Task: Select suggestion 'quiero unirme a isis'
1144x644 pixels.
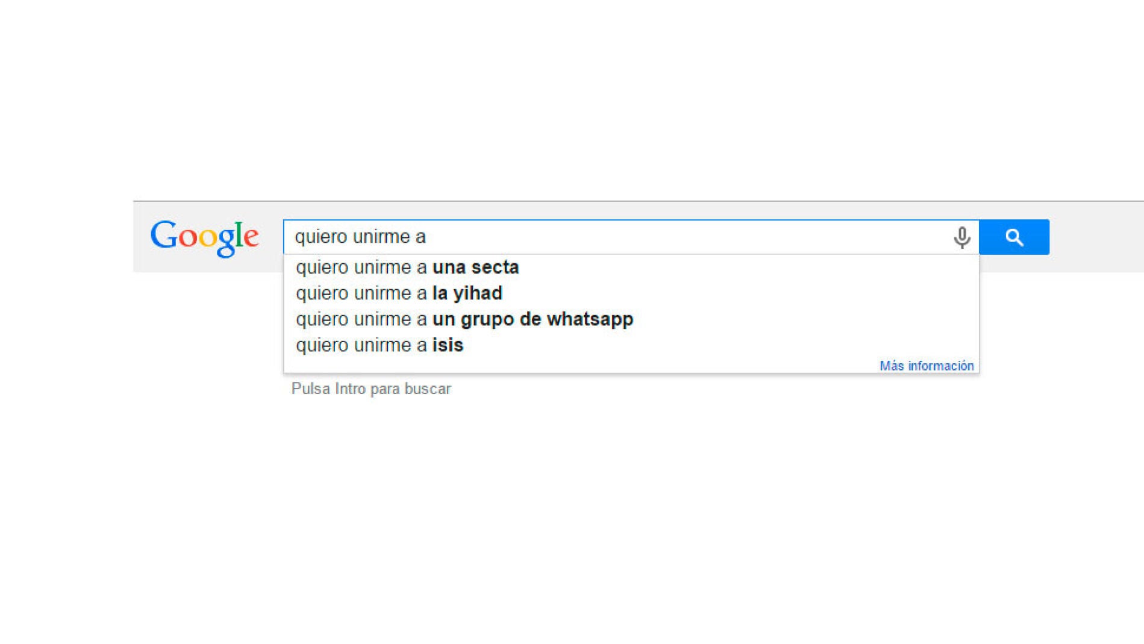Action: point(379,345)
